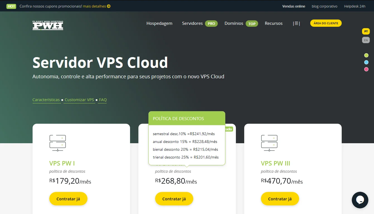The image size is (374, 214).
Task: Switch language to EN
Action: (366, 40)
